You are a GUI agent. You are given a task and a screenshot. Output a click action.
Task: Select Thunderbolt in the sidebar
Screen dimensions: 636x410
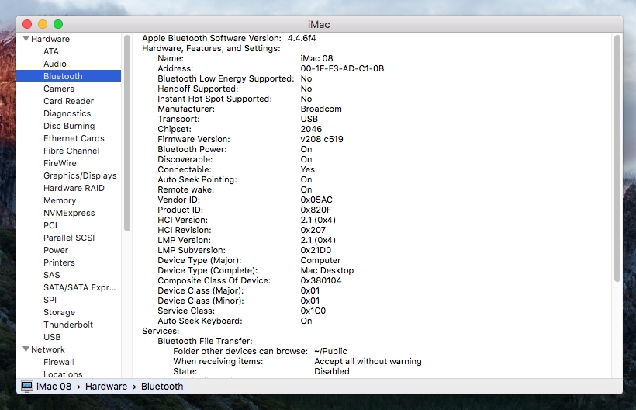(x=68, y=325)
